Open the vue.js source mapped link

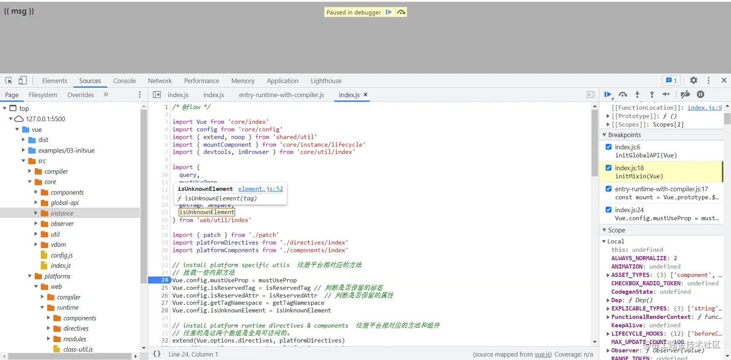[541, 354]
